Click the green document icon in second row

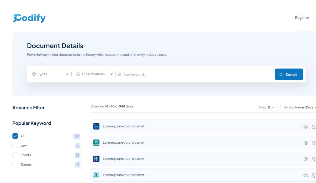96,143
